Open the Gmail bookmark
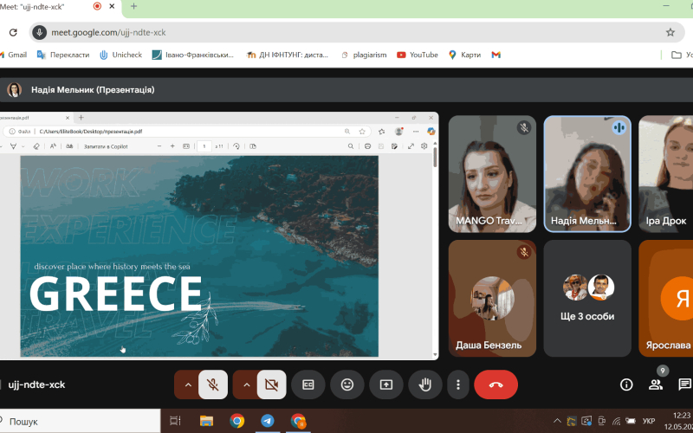The height and width of the screenshot is (433, 693). pyautogui.click(x=14, y=55)
